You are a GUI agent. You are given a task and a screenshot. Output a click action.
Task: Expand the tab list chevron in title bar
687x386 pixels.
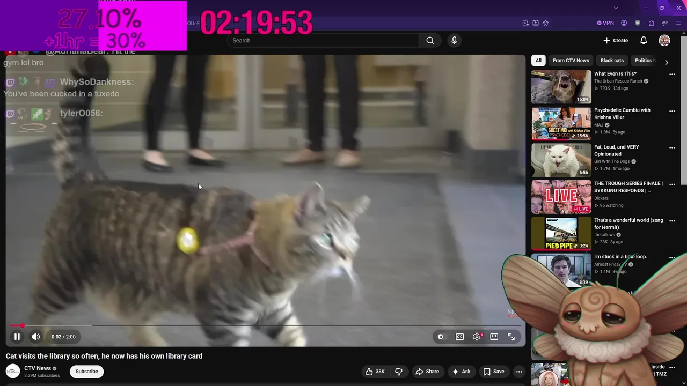coord(616,8)
